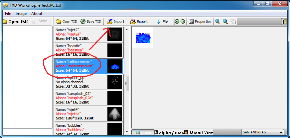Click the small arrow icon beside Action
Screen dimensions: 290x138
coord(34,23)
